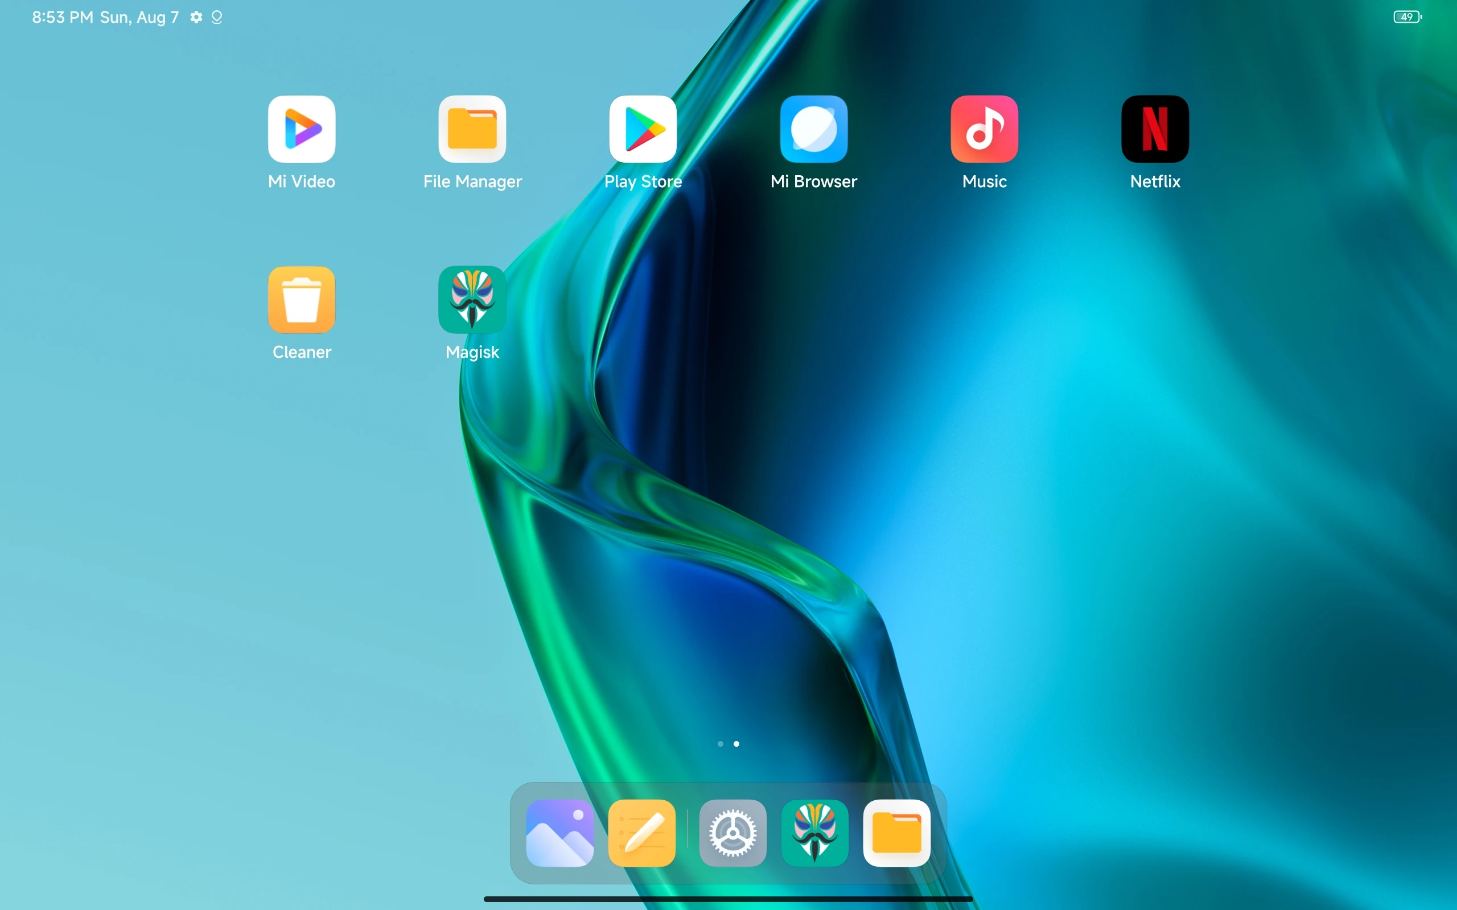Tap the settings gear in the status bar
The image size is (1457, 910).
pos(196,18)
